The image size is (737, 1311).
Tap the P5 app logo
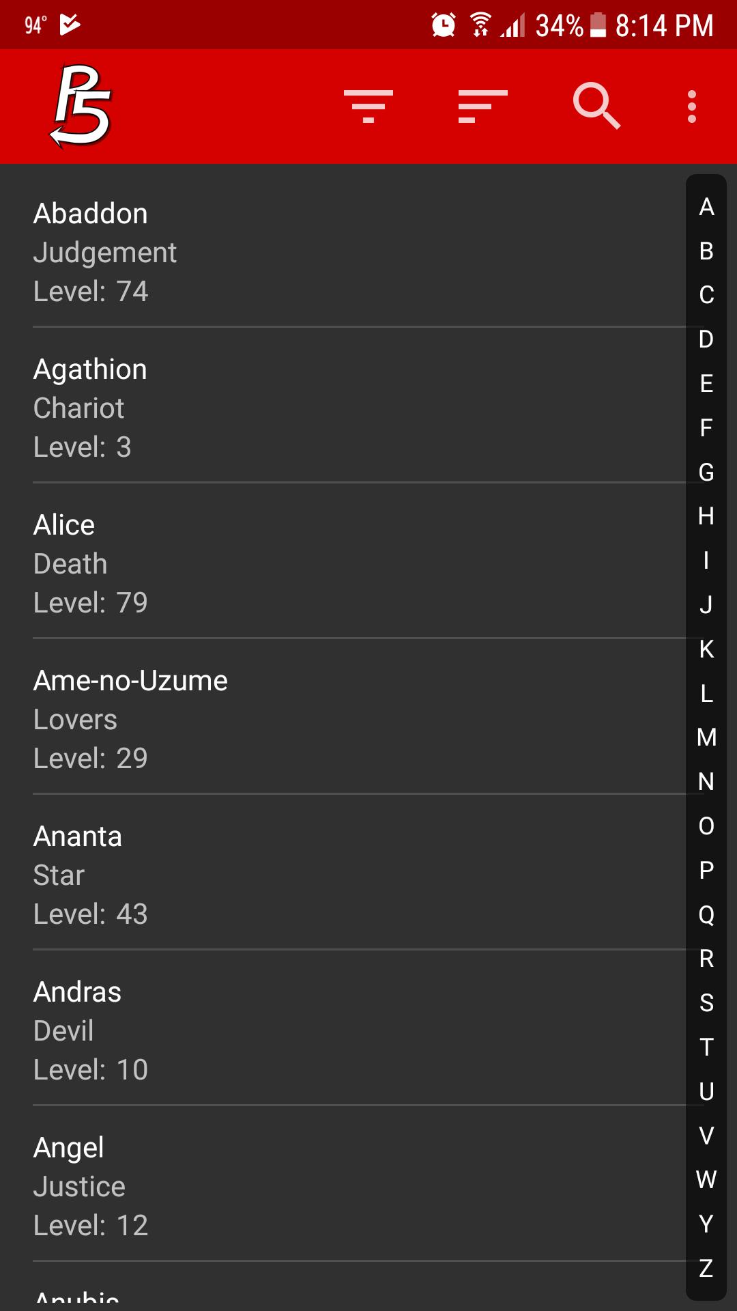81,106
